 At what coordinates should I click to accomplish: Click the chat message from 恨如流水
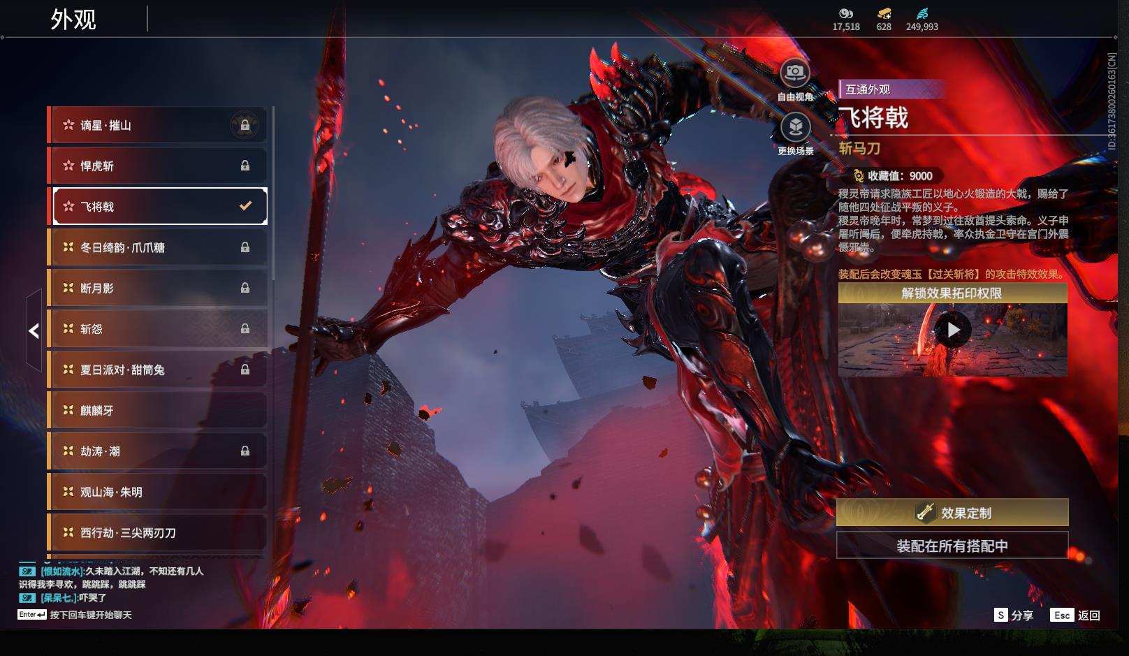pos(111,577)
